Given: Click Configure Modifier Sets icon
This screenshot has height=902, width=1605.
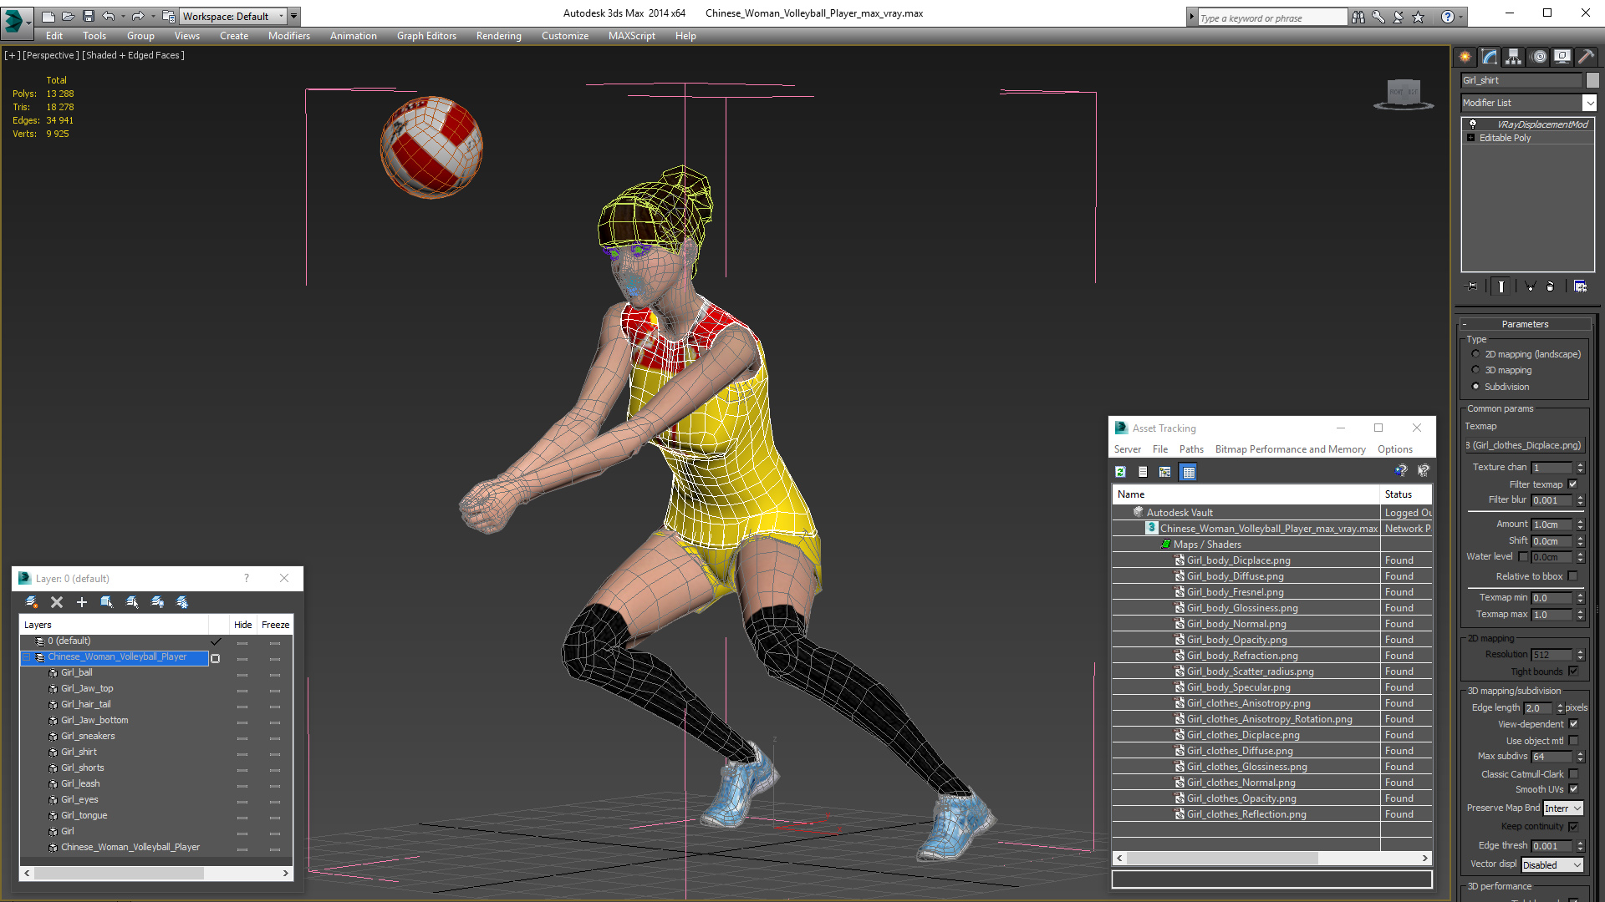Looking at the screenshot, I should [x=1580, y=286].
